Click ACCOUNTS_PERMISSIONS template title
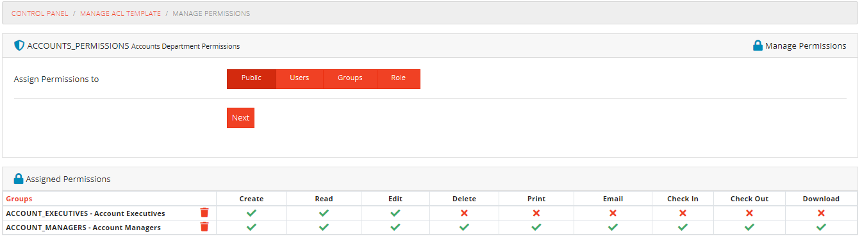This screenshot has width=862, height=241. (x=78, y=46)
